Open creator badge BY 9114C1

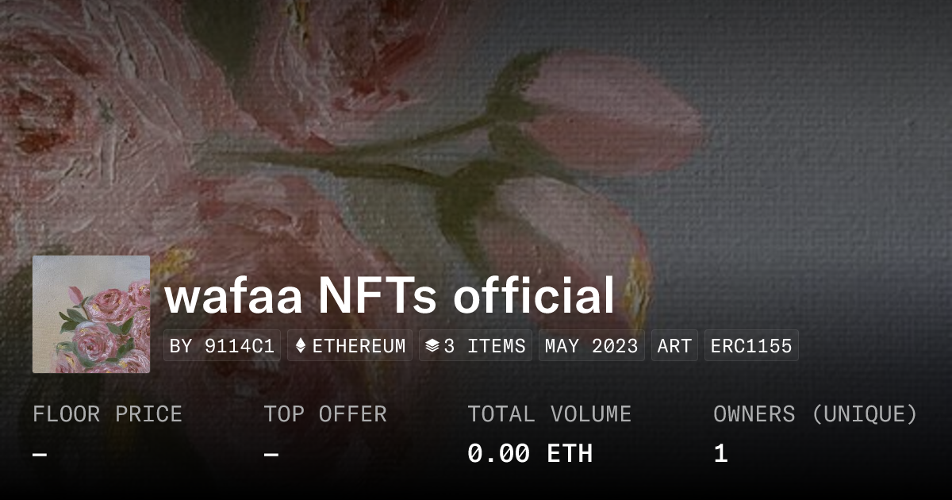222,346
